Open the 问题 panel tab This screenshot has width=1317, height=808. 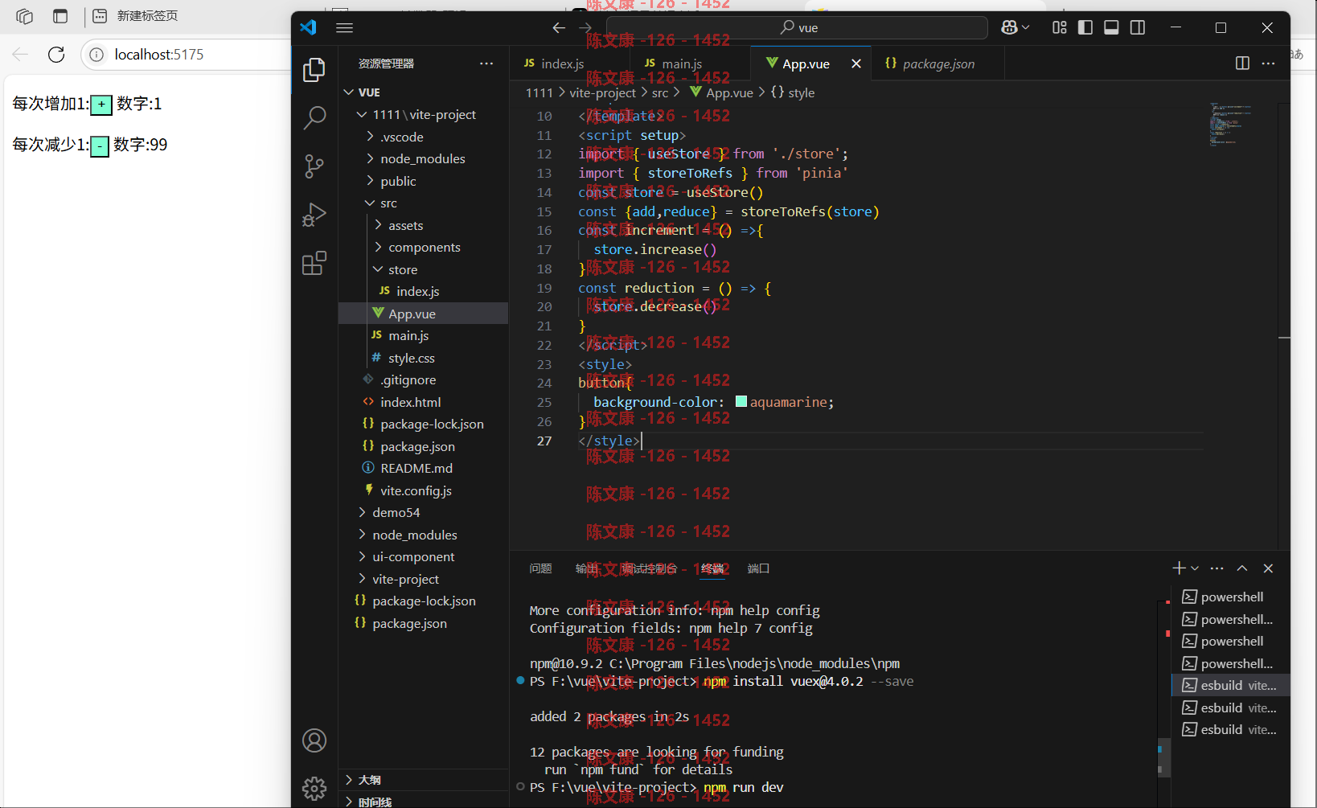pos(540,568)
